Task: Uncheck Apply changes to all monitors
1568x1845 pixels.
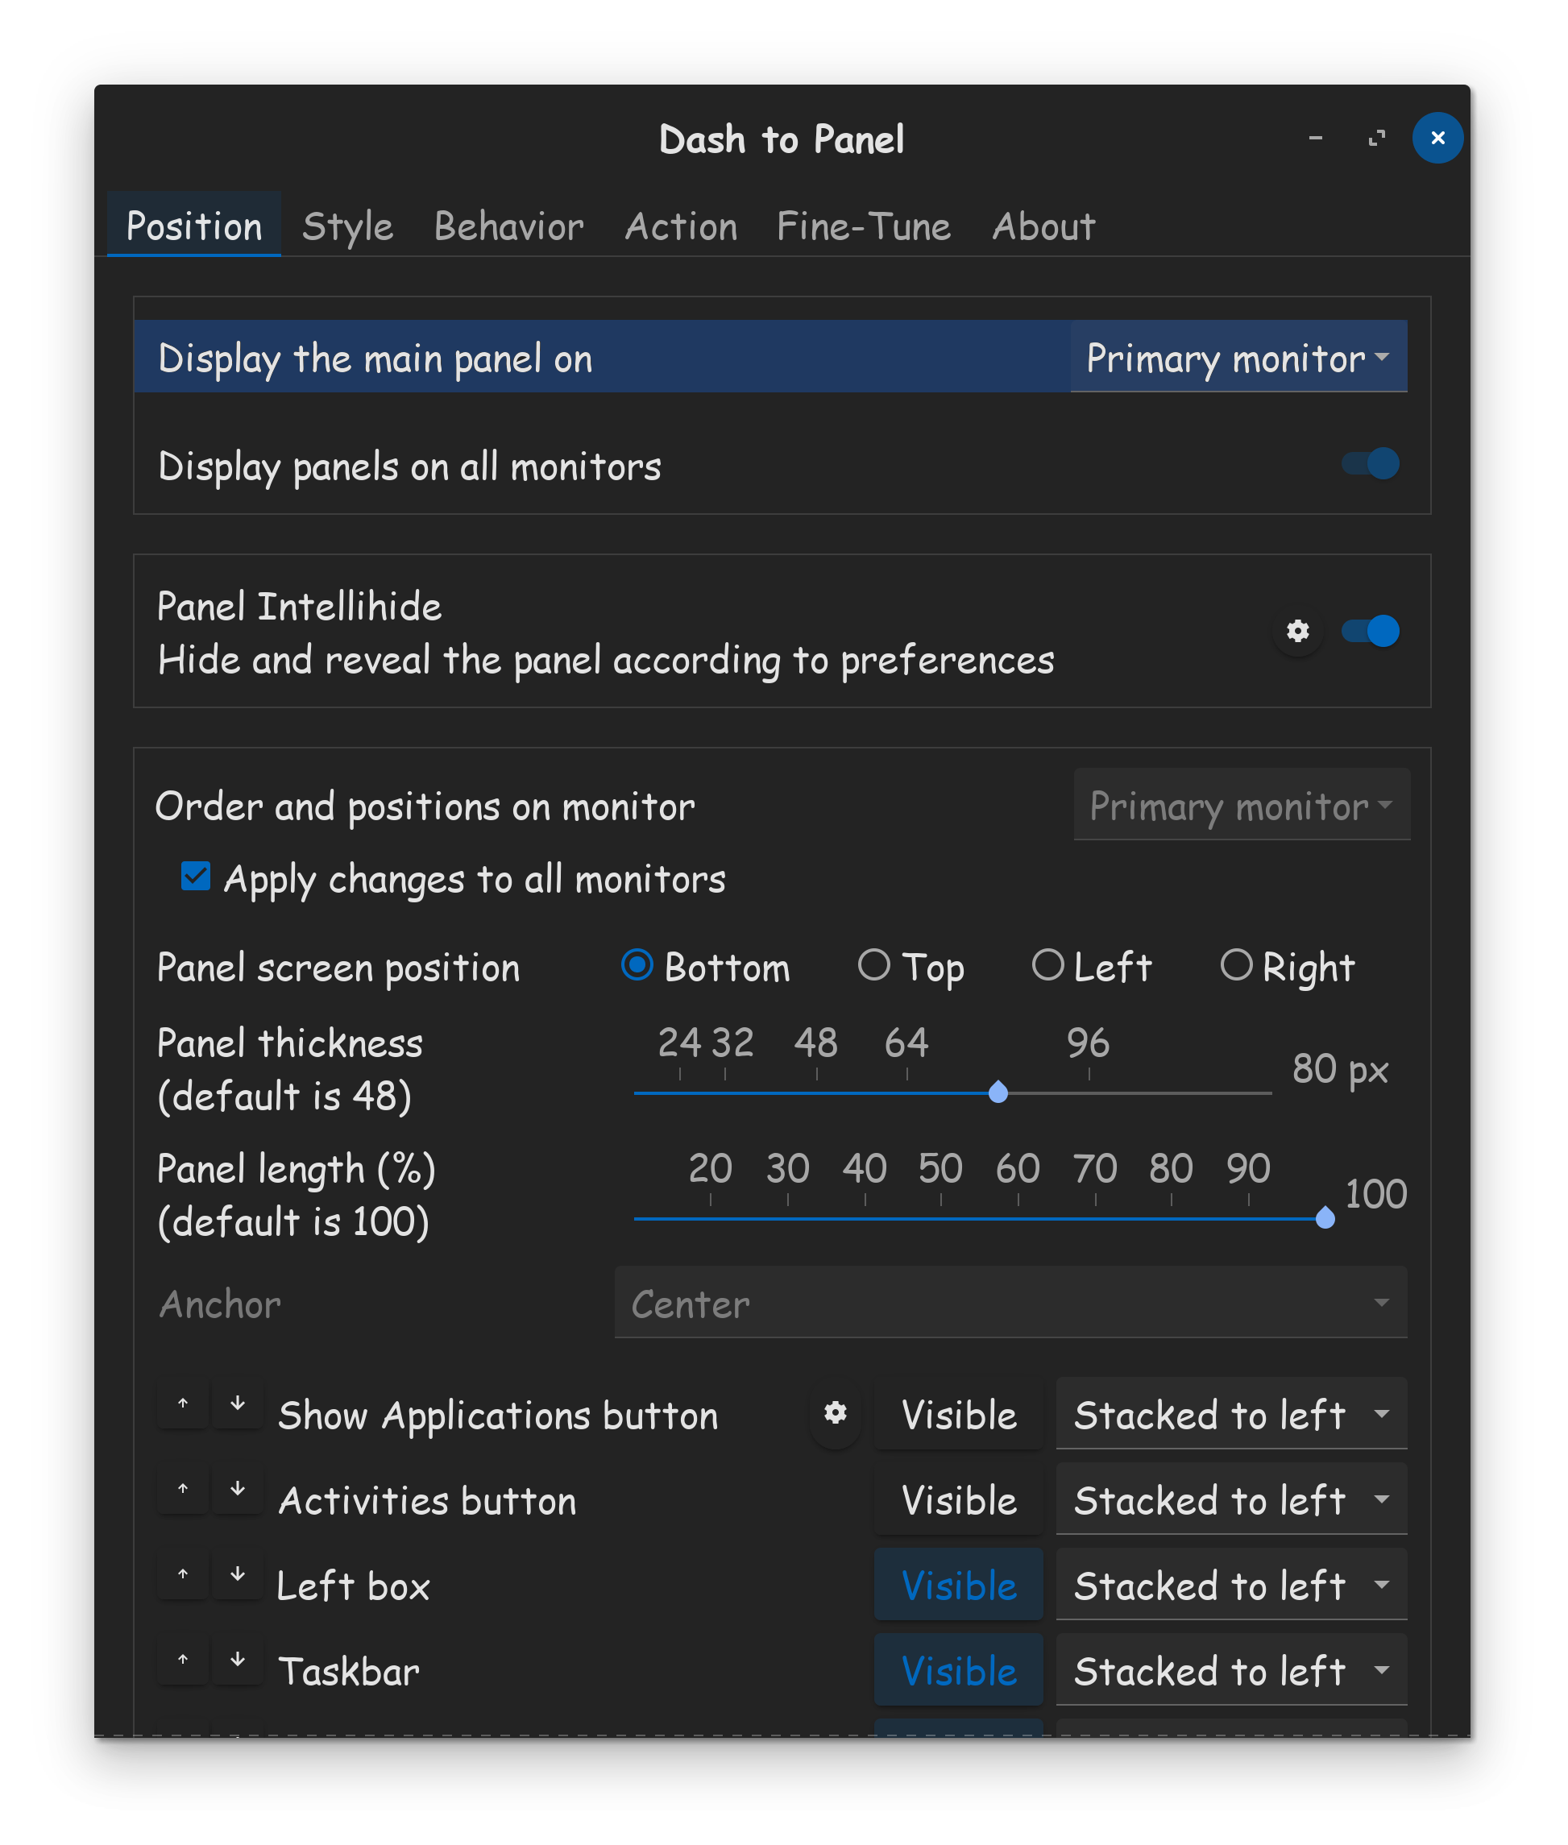Action: pyautogui.click(x=196, y=877)
